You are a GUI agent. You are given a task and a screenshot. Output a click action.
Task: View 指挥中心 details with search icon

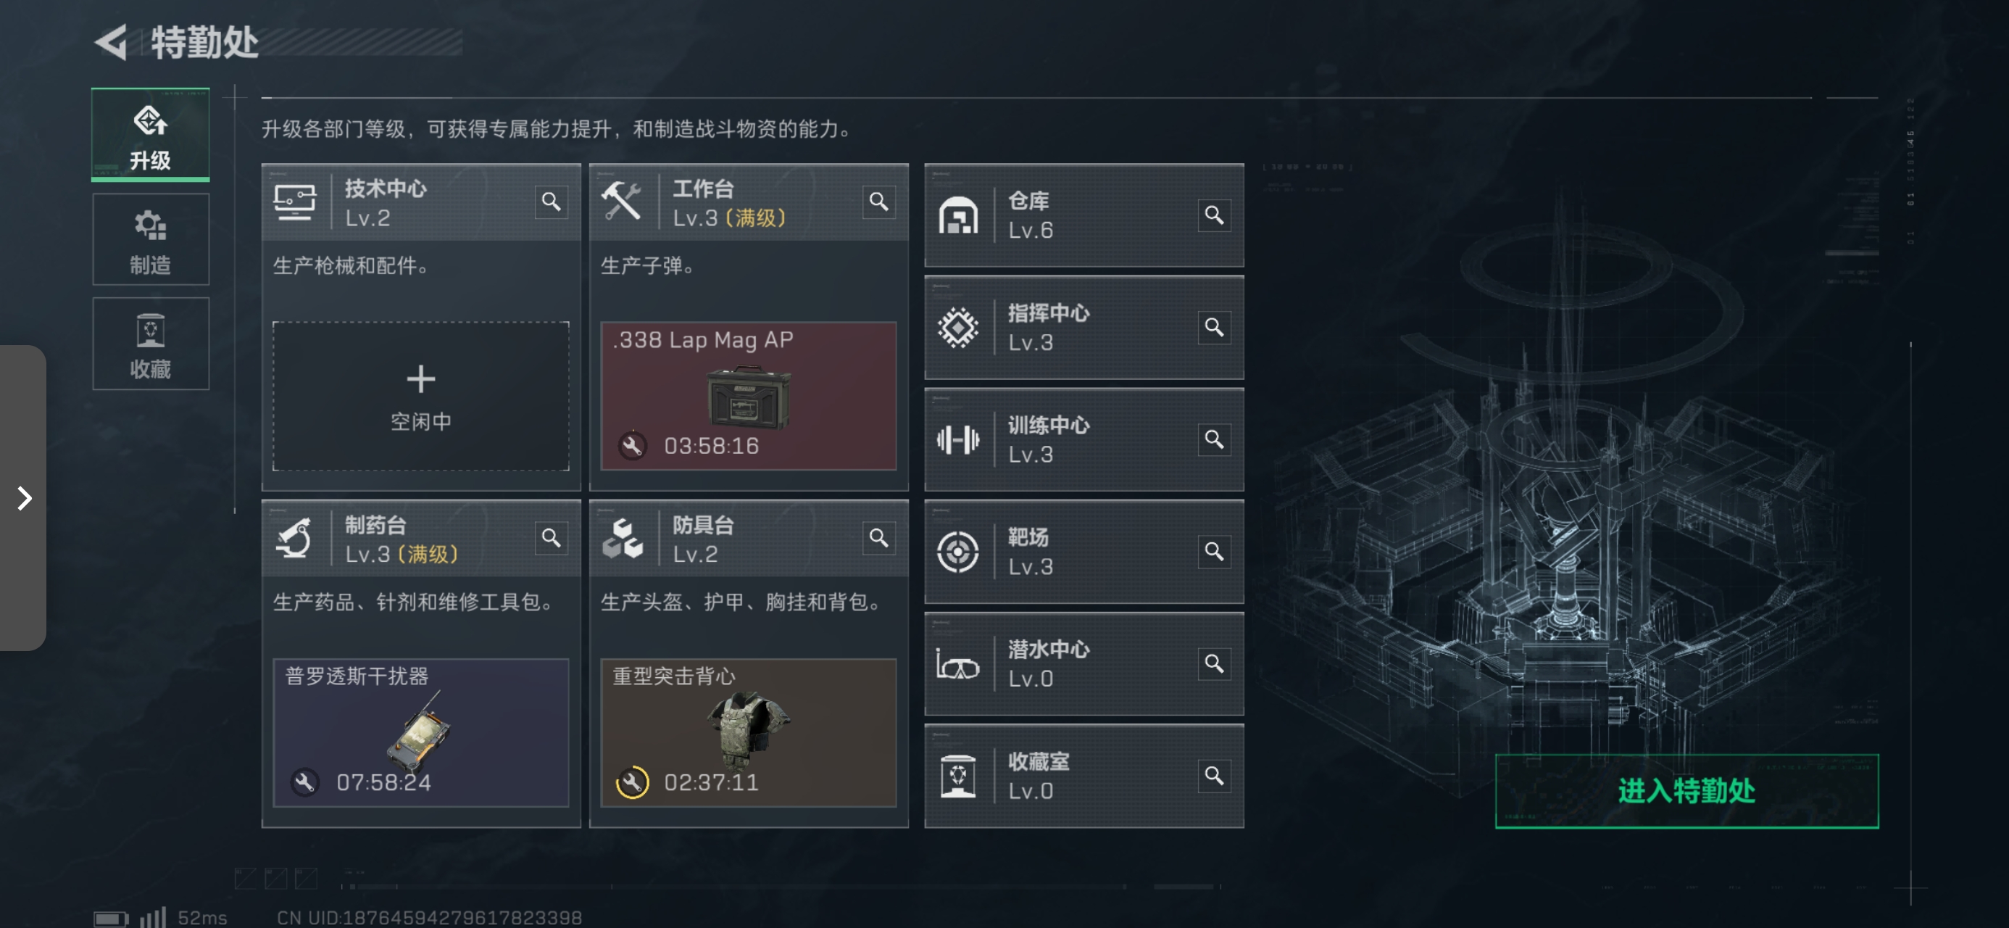coord(1213,327)
